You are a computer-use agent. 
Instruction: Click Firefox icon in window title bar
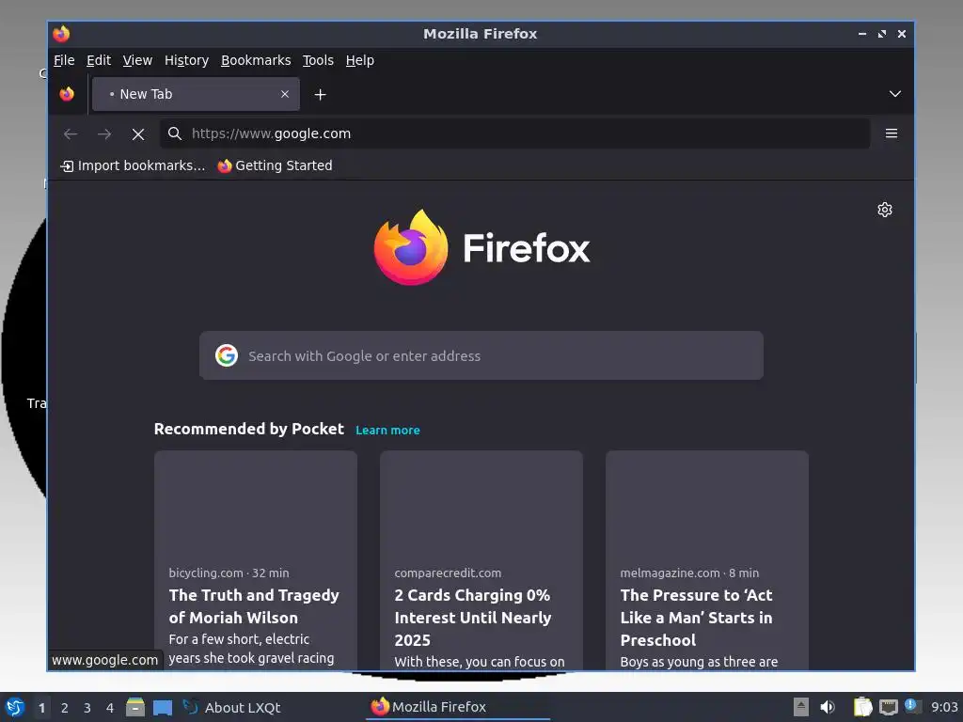61,34
